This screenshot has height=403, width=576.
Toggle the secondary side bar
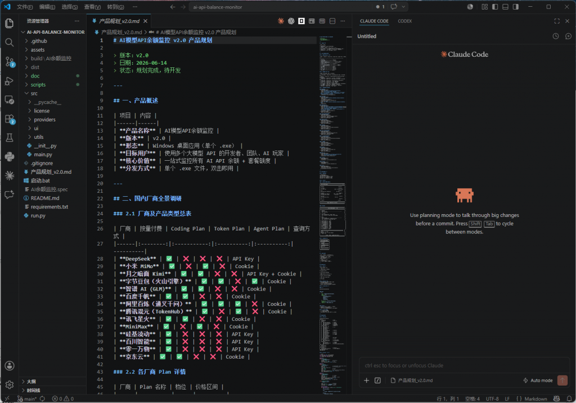[x=515, y=7]
